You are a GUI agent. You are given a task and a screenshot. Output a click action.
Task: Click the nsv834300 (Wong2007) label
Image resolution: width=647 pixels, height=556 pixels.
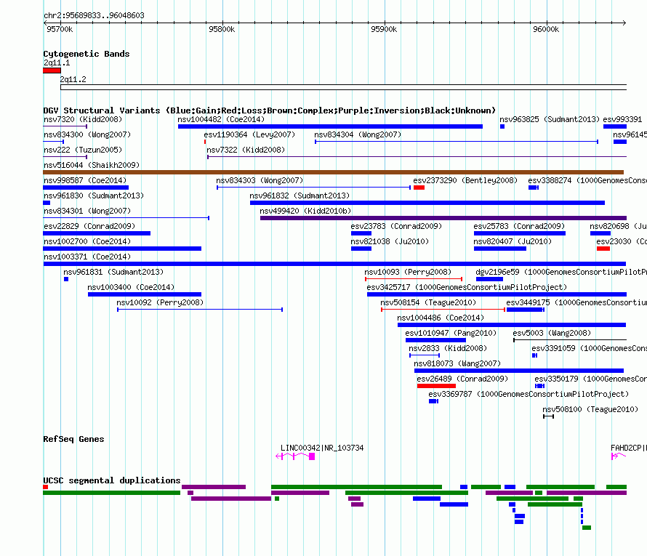coord(87,134)
